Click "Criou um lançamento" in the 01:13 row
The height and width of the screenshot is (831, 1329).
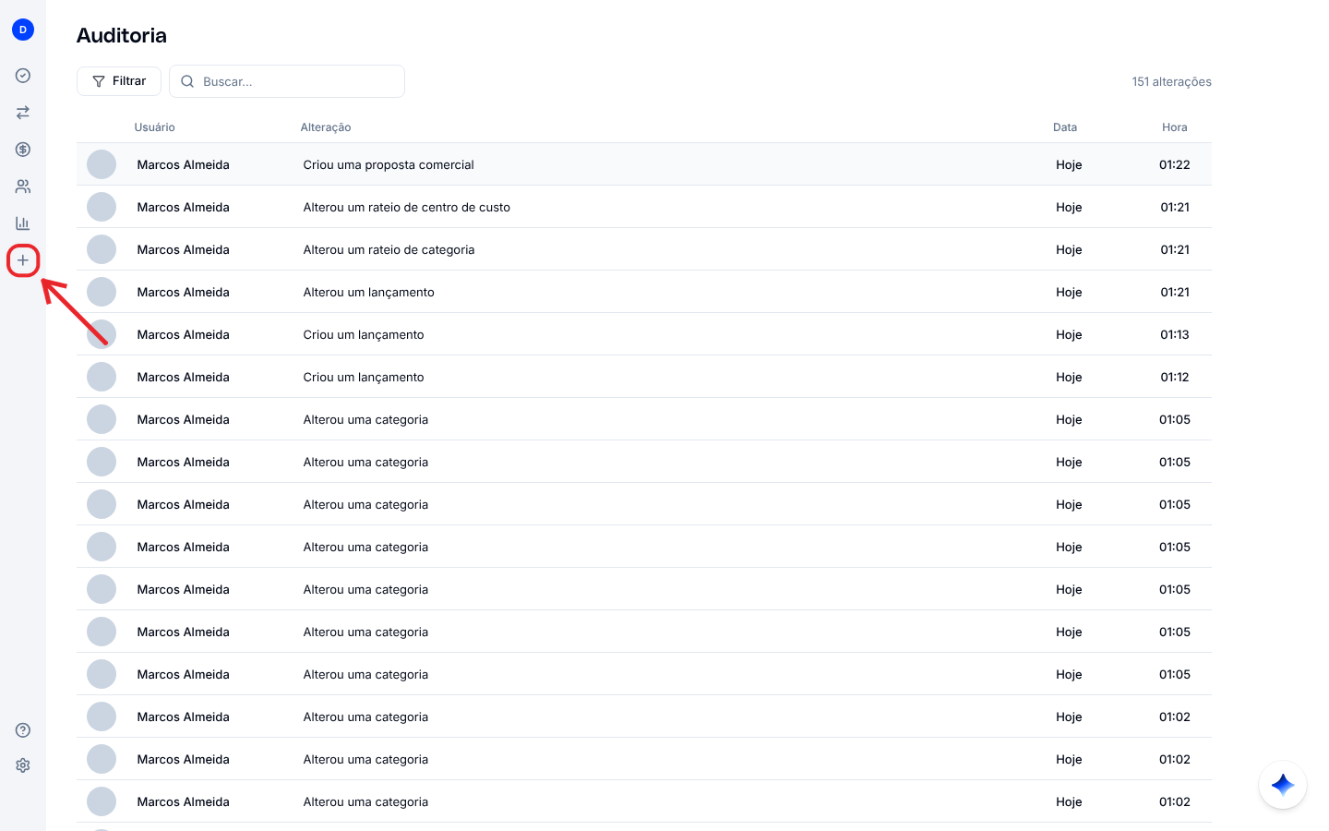[x=364, y=334]
